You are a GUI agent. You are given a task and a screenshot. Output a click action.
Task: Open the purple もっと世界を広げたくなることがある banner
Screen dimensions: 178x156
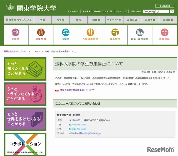[x=25, y=119]
